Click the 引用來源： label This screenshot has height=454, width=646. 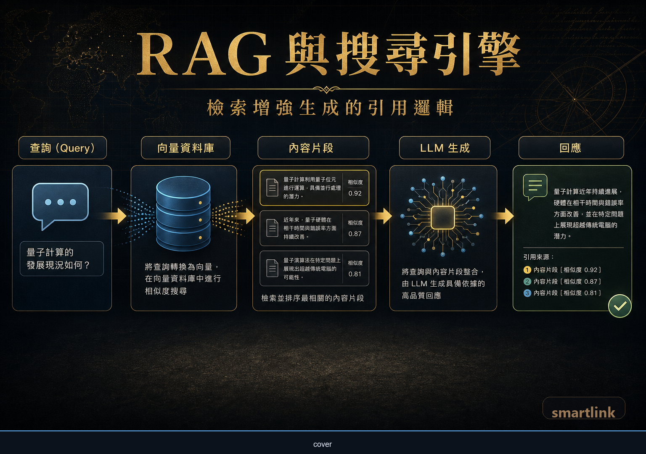539,257
